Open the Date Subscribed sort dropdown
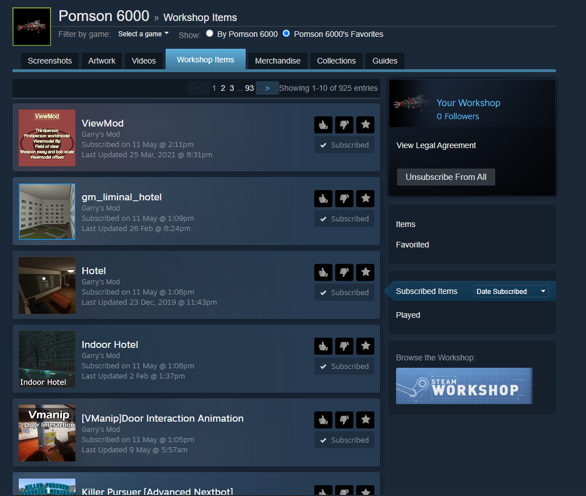This screenshot has height=496, width=586. [x=511, y=292]
